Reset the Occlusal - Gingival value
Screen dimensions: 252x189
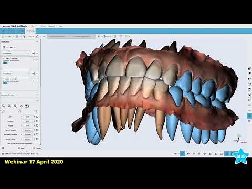tap(37, 134)
